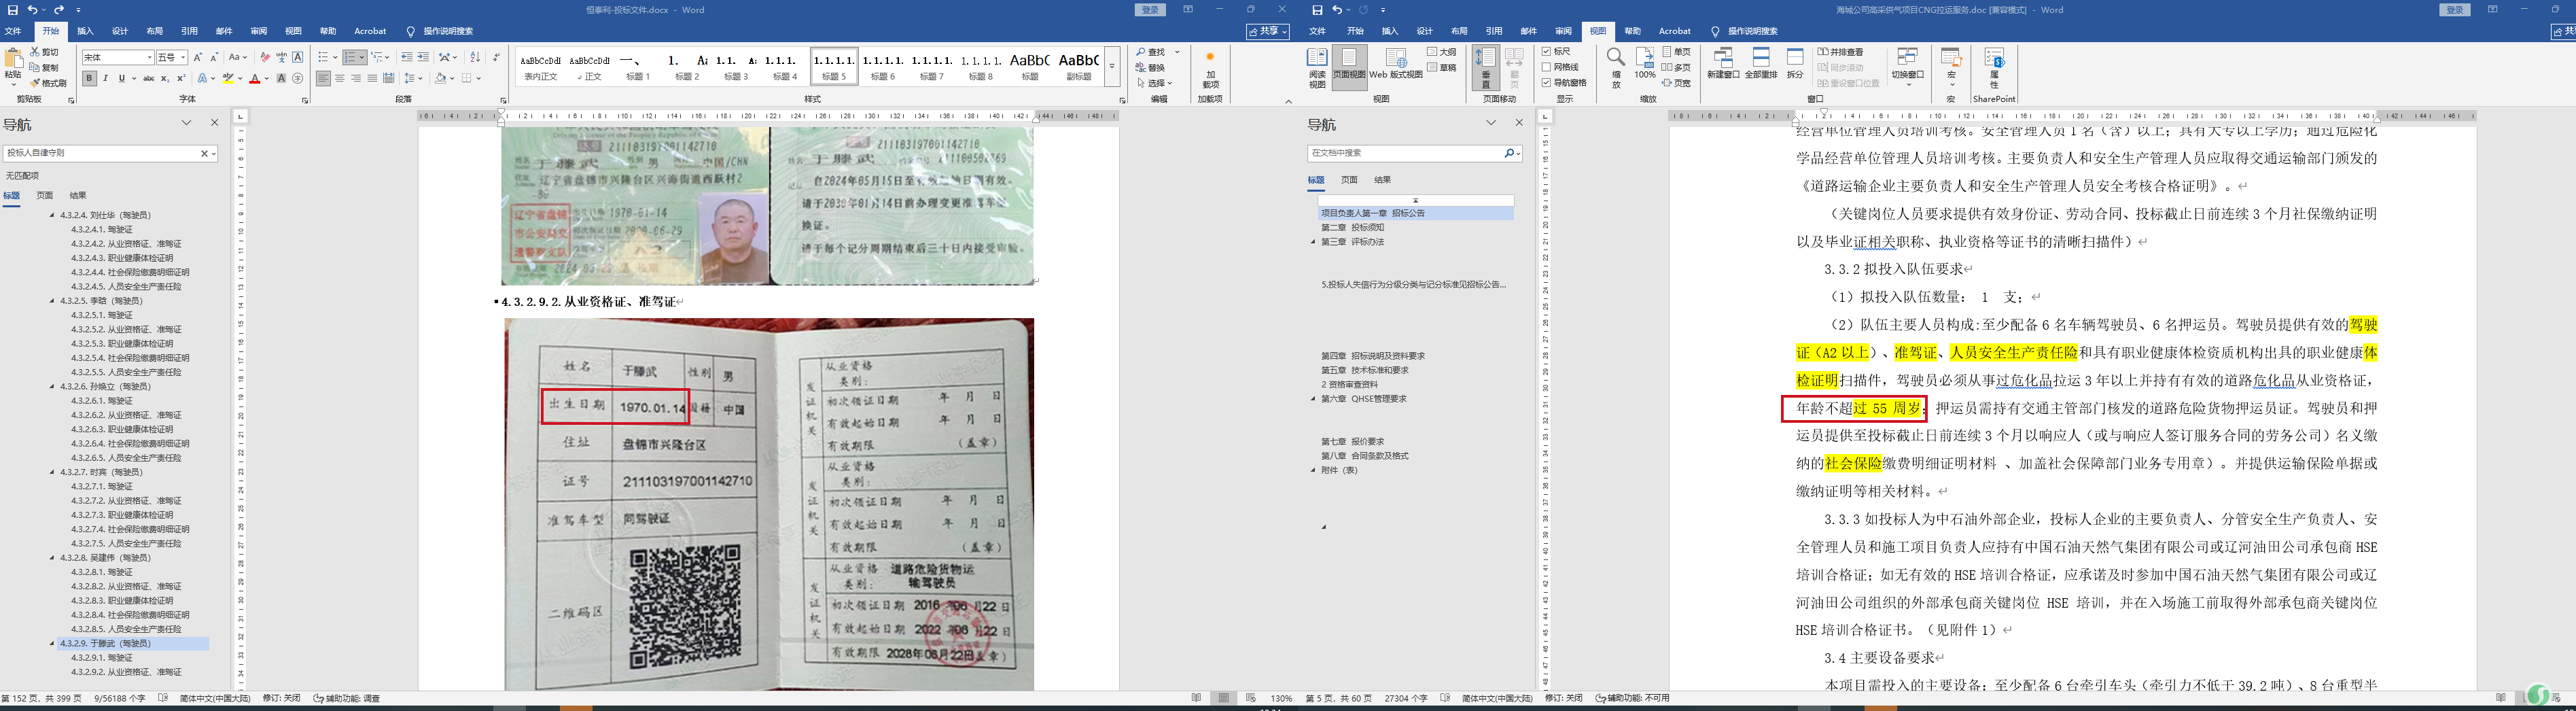The height and width of the screenshot is (711, 2576).
Task: Click 全部重排 arrange all windows
Action: (x=1761, y=64)
